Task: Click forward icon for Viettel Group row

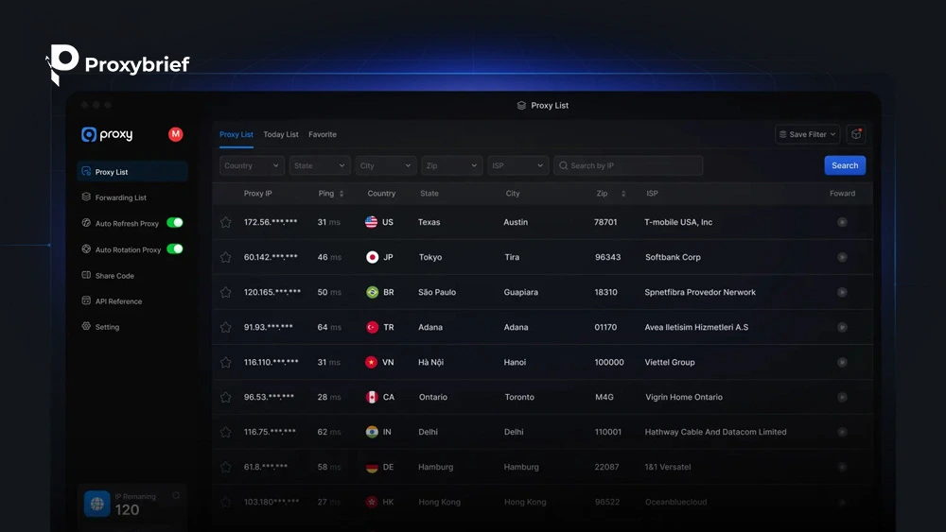Action: (x=842, y=362)
